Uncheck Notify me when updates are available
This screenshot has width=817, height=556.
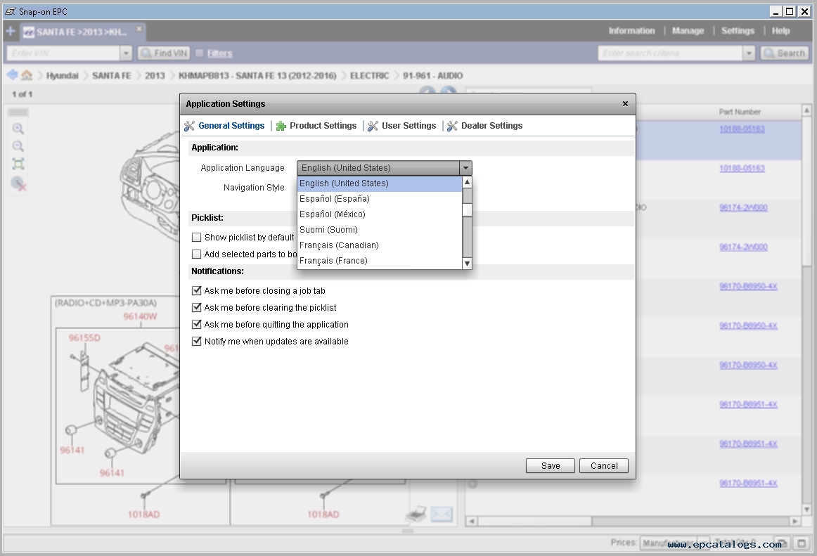(x=196, y=342)
